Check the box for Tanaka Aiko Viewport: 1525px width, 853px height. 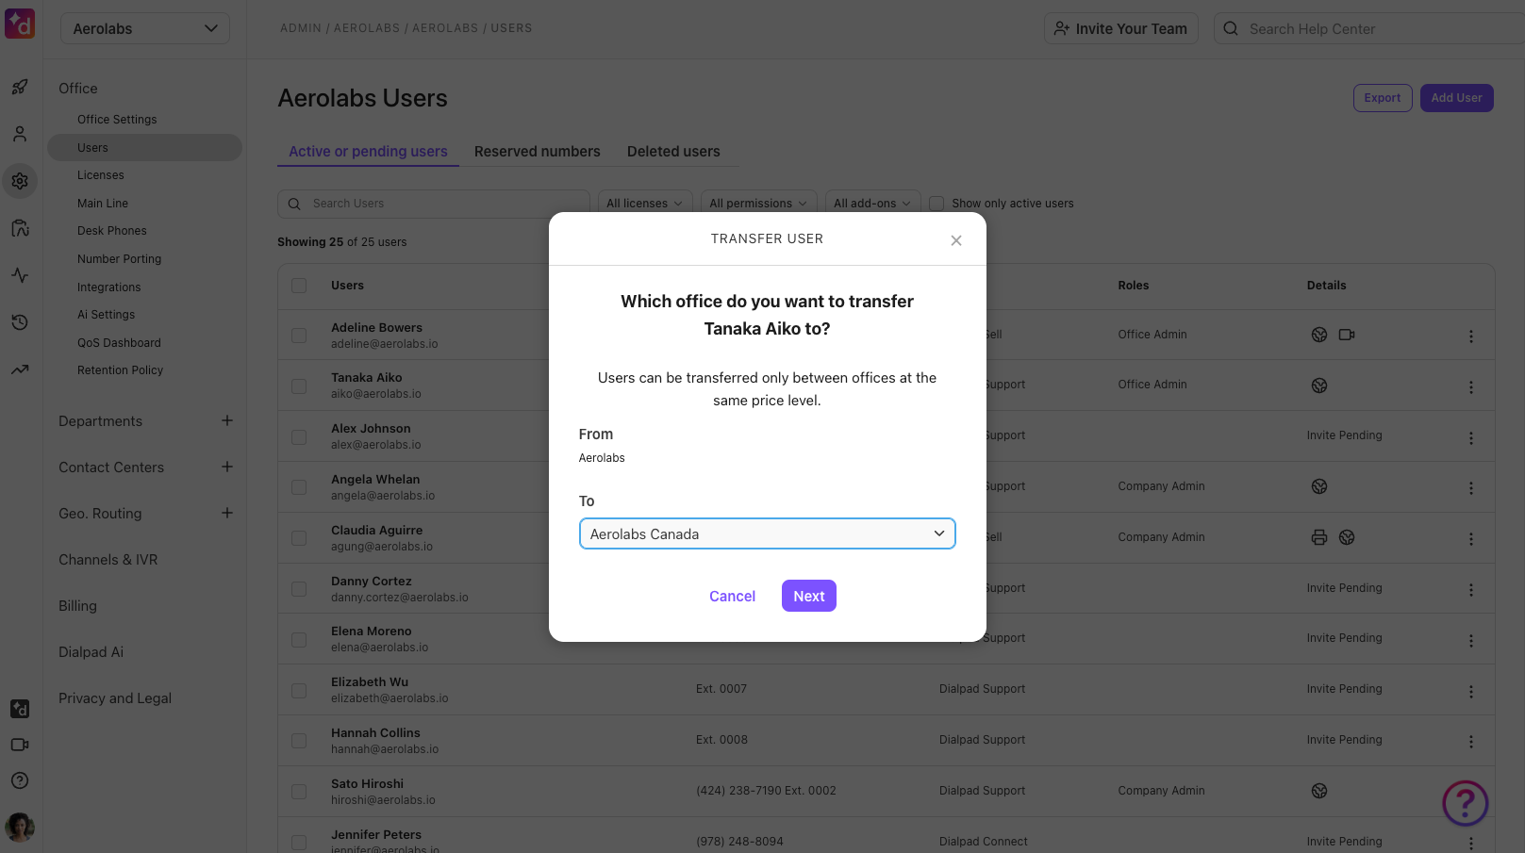(299, 386)
